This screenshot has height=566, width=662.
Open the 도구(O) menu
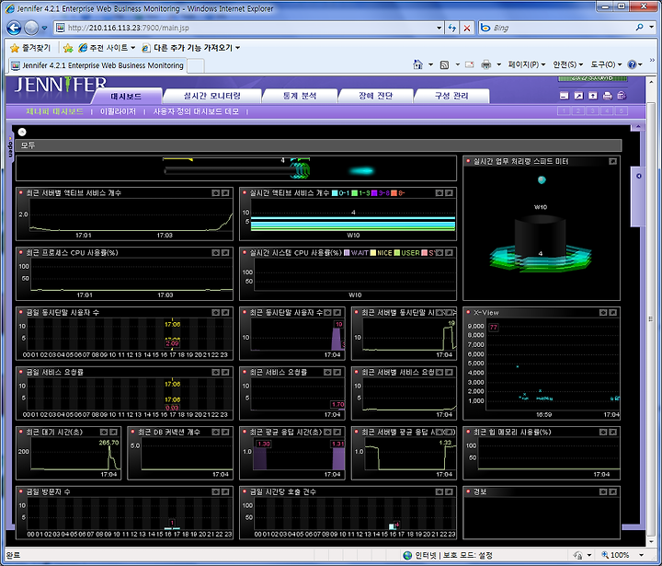point(606,64)
